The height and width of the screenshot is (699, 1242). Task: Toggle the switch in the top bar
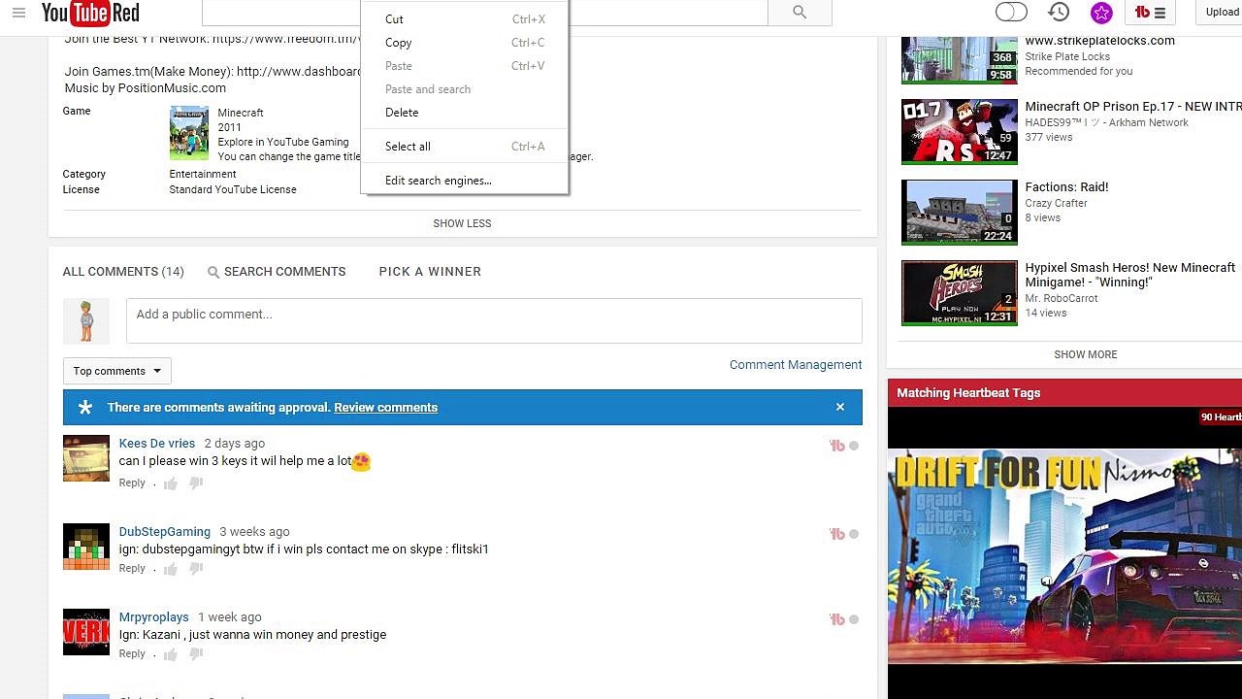coord(1011,13)
